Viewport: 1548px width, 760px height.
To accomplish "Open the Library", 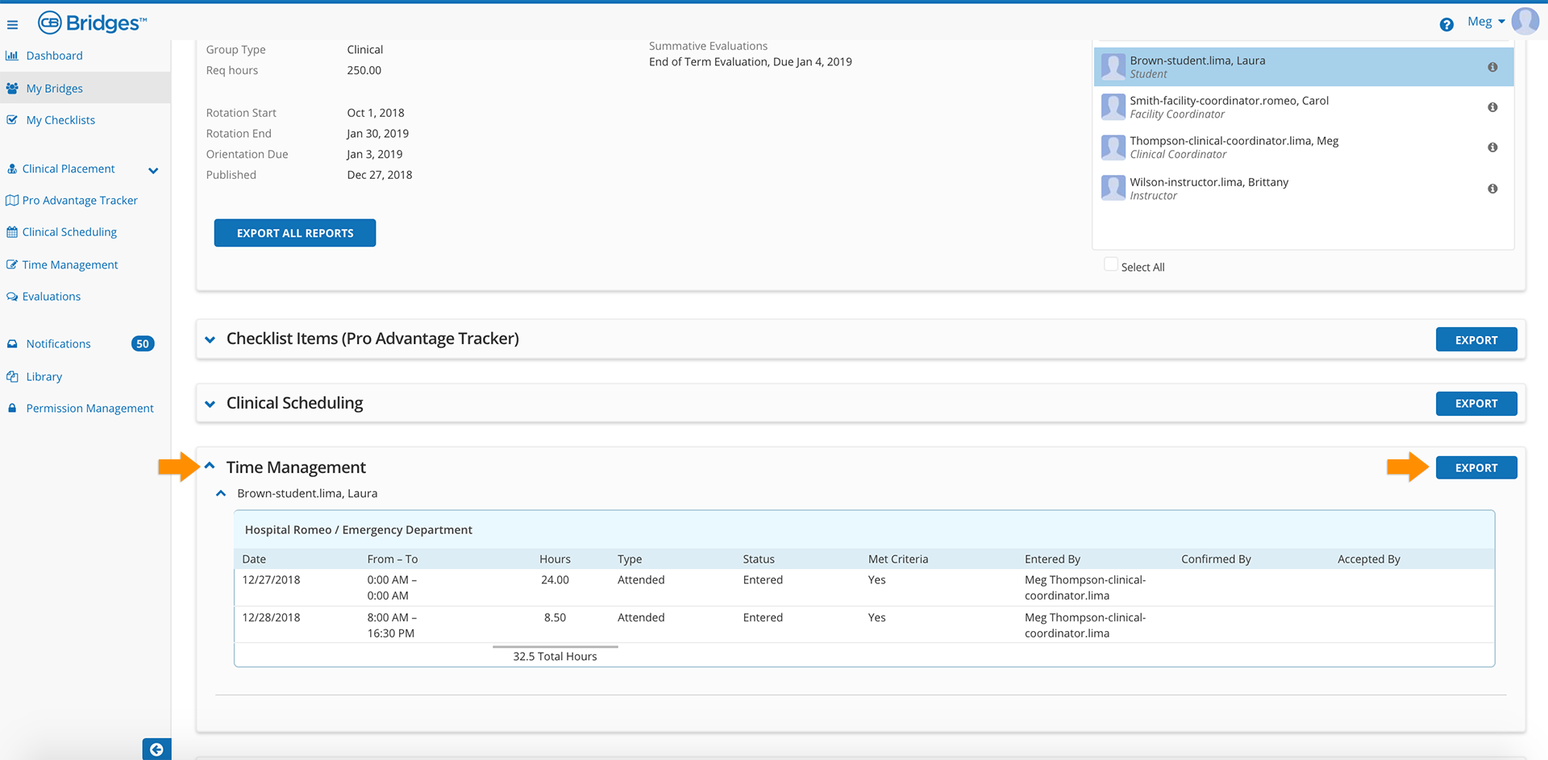I will (x=44, y=377).
